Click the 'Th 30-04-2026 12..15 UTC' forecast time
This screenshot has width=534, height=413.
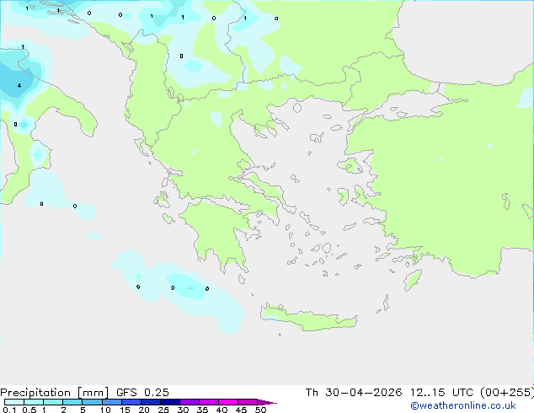[x=389, y=393]
